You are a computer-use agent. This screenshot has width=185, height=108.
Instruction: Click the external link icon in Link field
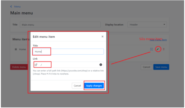[x=36, y=65]
